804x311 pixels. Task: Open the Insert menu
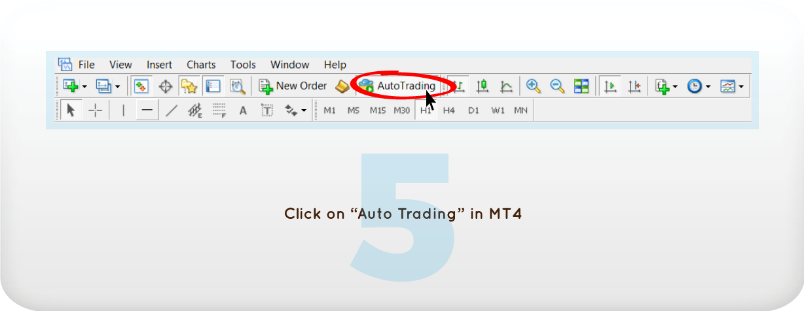tap(159, 65)
